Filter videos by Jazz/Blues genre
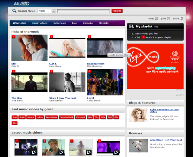The image size is (193, 157). [51, 117]
